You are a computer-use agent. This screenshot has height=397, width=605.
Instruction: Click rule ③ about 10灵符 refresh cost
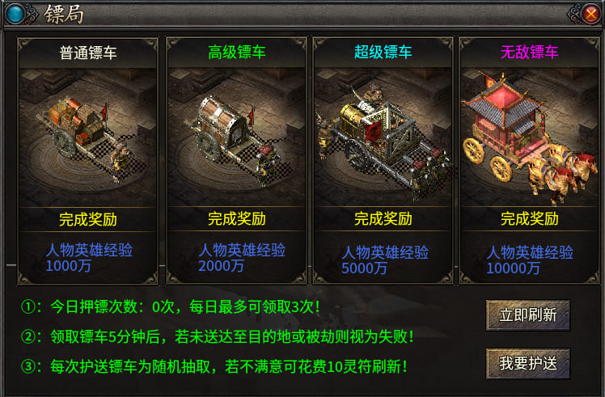click(x=214, y=366)
